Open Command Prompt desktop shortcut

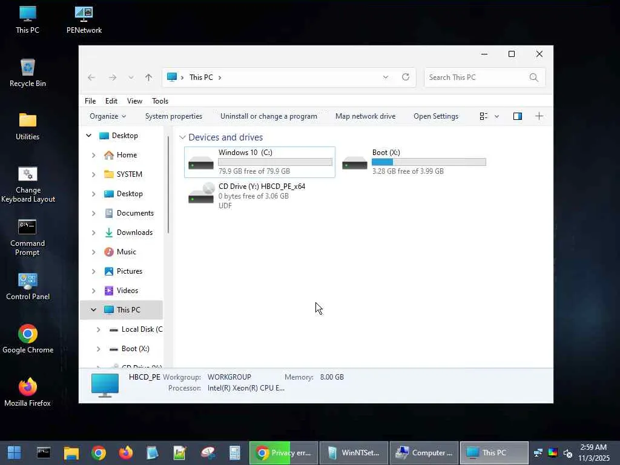27,237
